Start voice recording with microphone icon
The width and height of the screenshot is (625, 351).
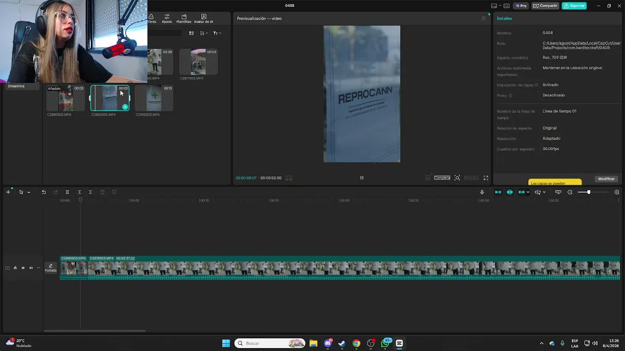click(x=482, y=192)
